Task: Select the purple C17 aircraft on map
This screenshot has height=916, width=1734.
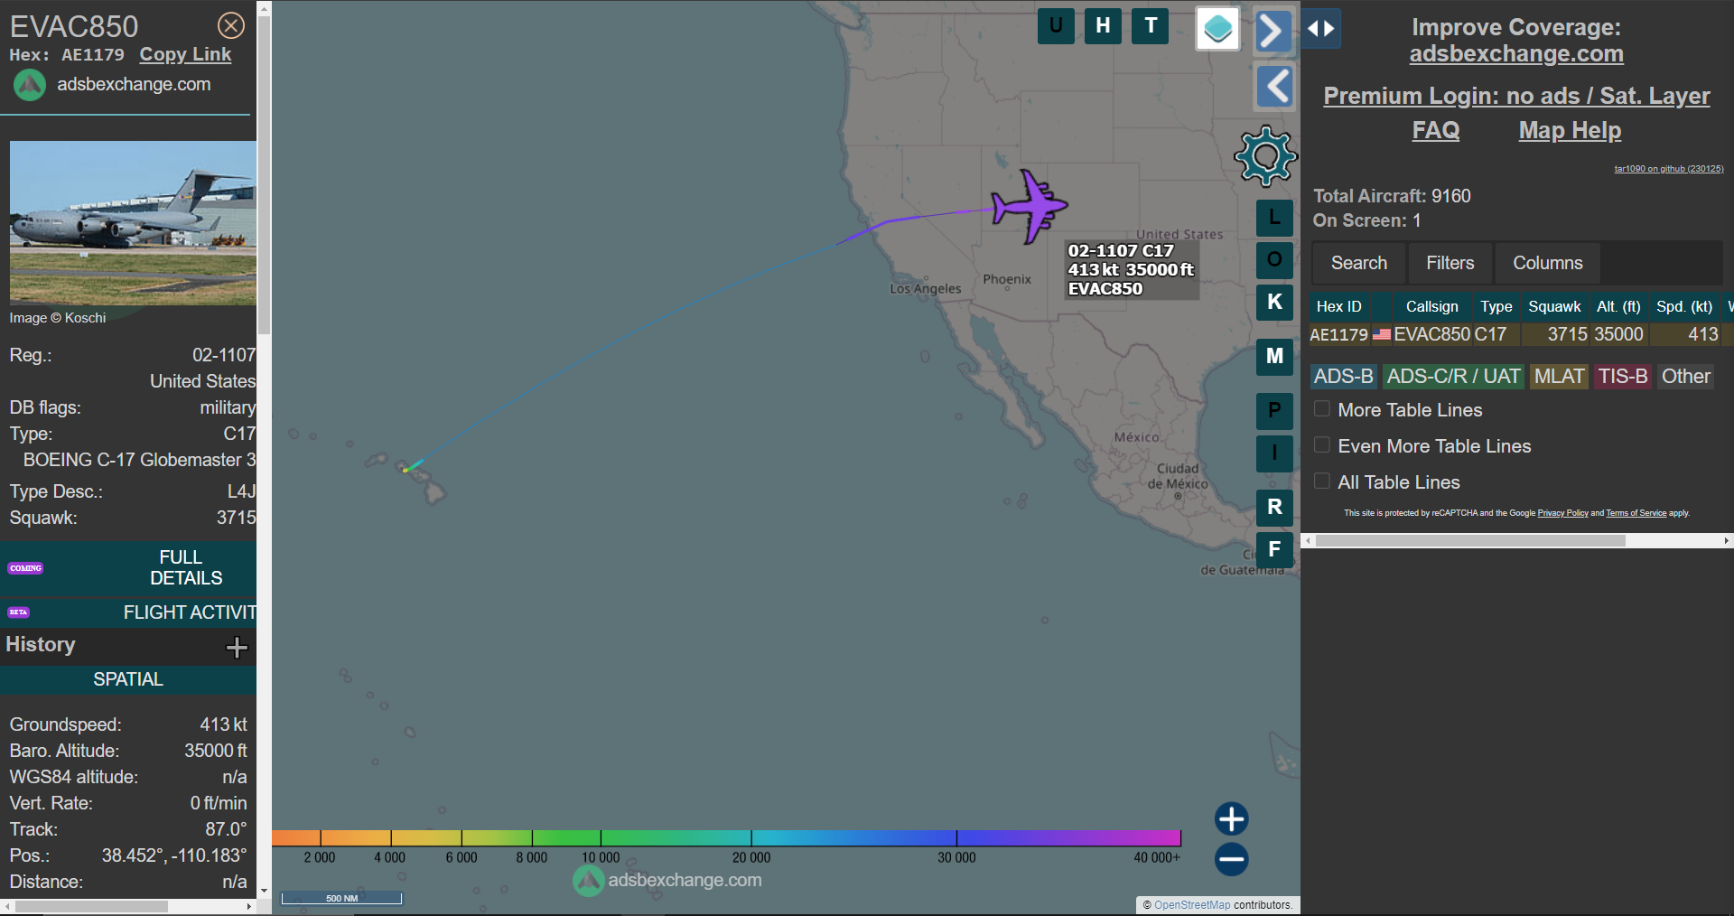Action: [1030, 207]
